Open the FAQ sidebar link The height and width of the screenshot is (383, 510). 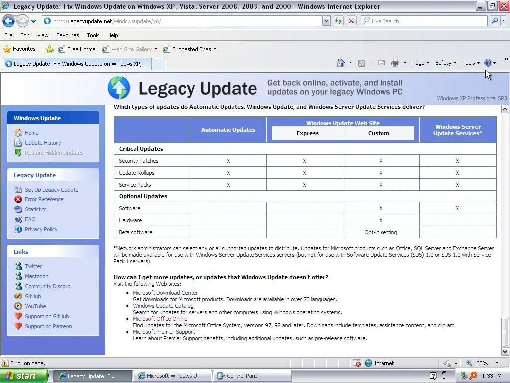pos(30,219)
